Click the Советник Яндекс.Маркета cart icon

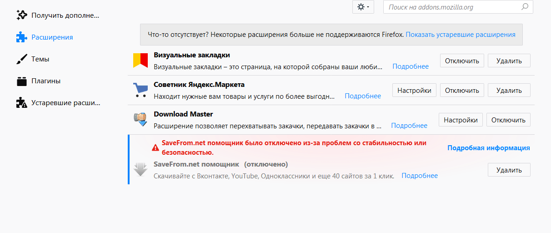coord(140,90)
